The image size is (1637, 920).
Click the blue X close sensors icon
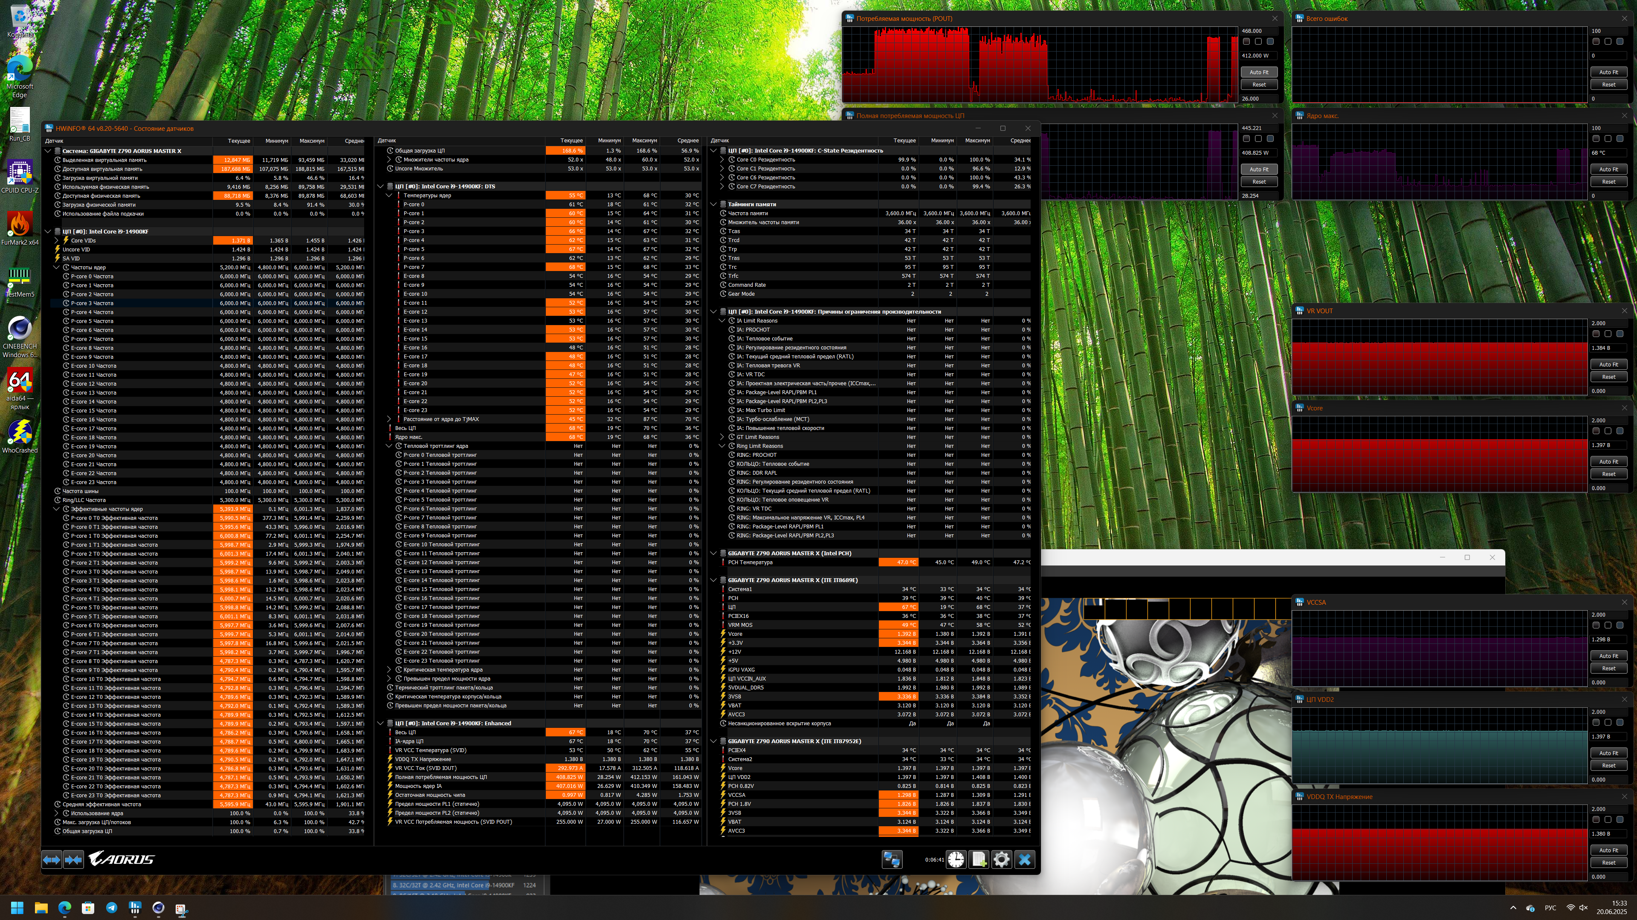coord(1024,859)
